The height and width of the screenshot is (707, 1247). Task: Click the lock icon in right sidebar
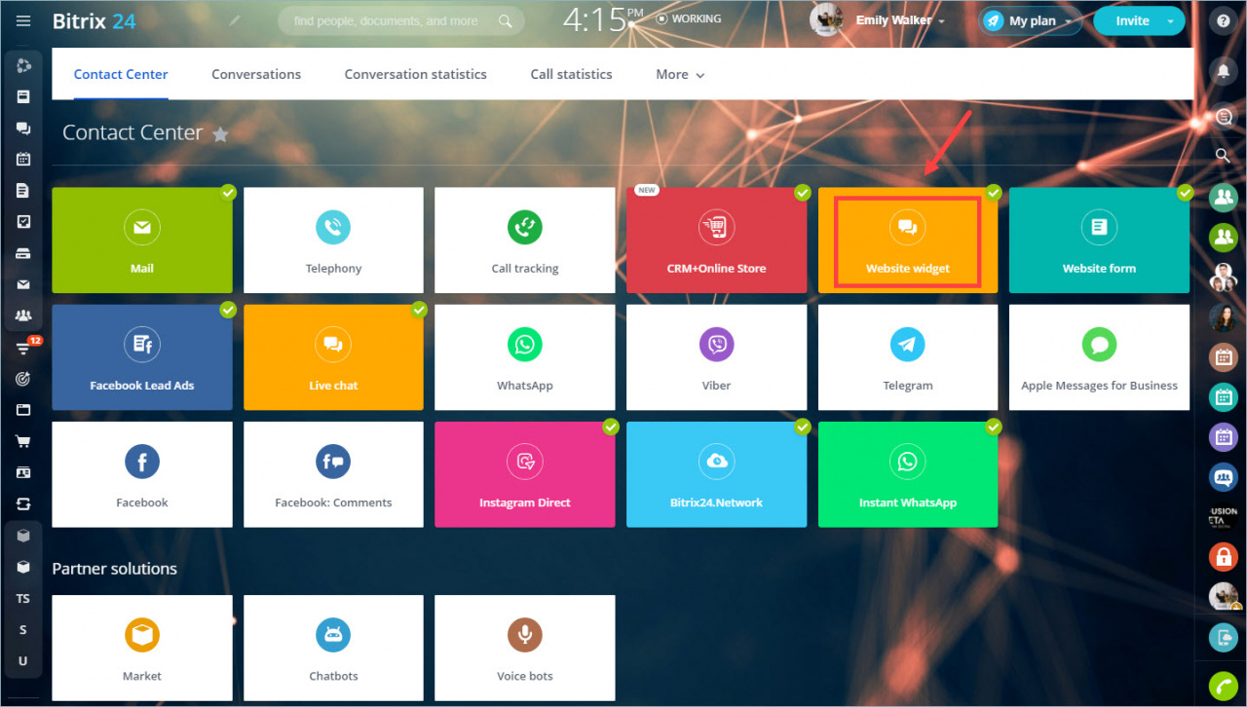[x=1223, y=557]
